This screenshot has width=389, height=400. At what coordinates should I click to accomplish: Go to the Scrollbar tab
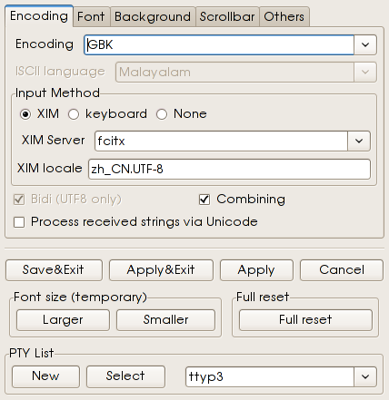(x=227, y=16)
